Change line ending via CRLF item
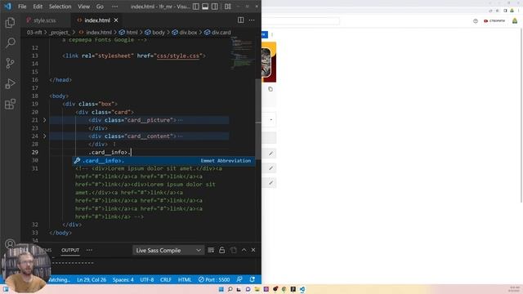Viewport: 523px width, 294px height. [165, 279]
